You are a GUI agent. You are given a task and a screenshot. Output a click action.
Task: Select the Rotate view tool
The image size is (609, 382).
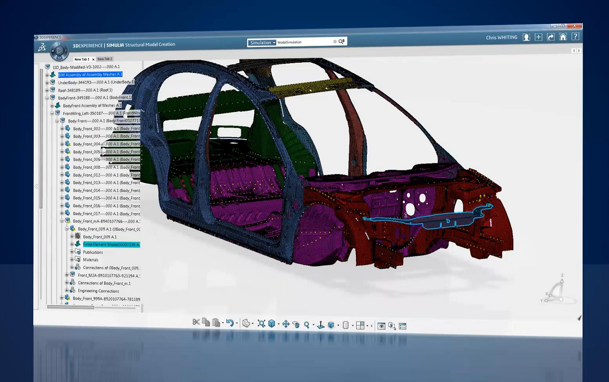click(x=296, y=325)
